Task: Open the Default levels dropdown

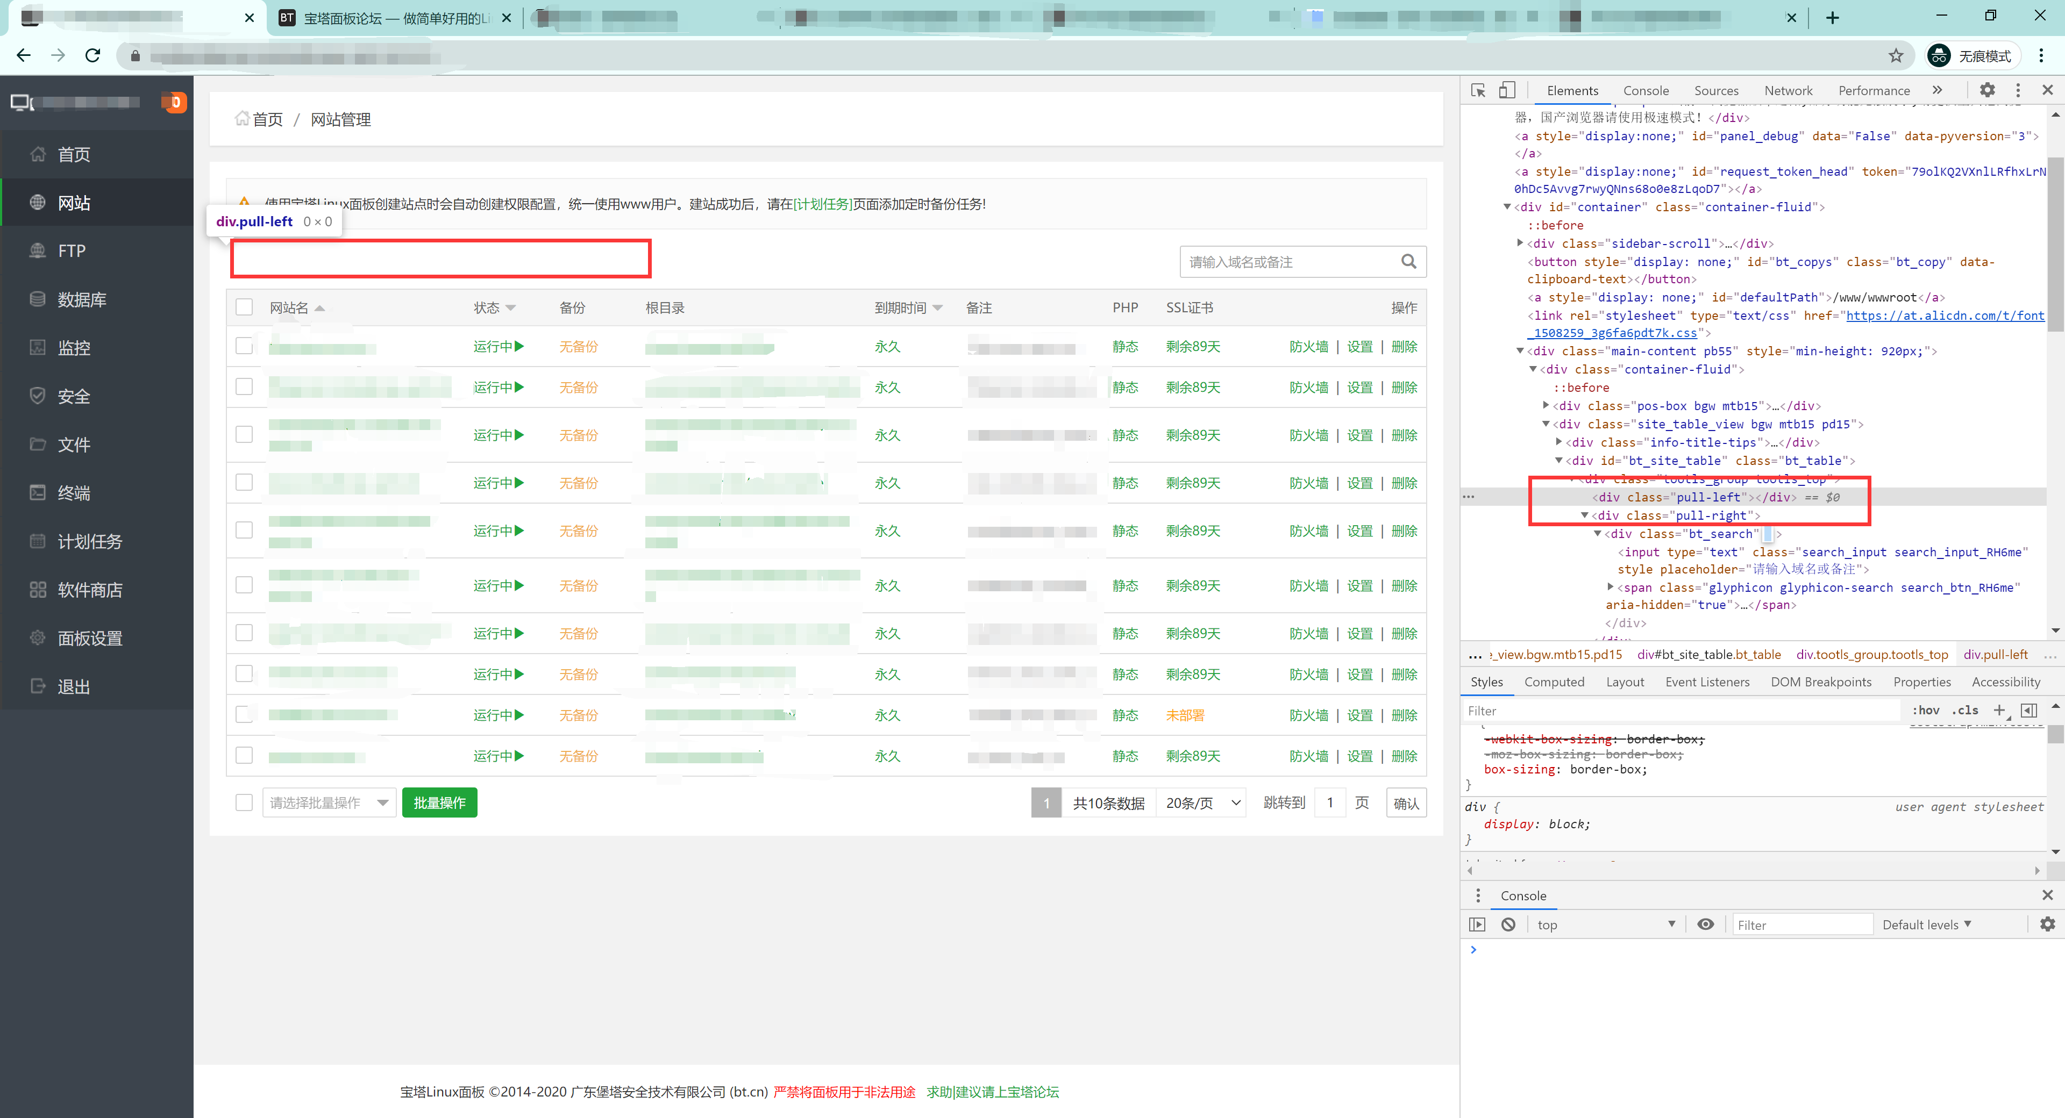Action: [1926, 924]
